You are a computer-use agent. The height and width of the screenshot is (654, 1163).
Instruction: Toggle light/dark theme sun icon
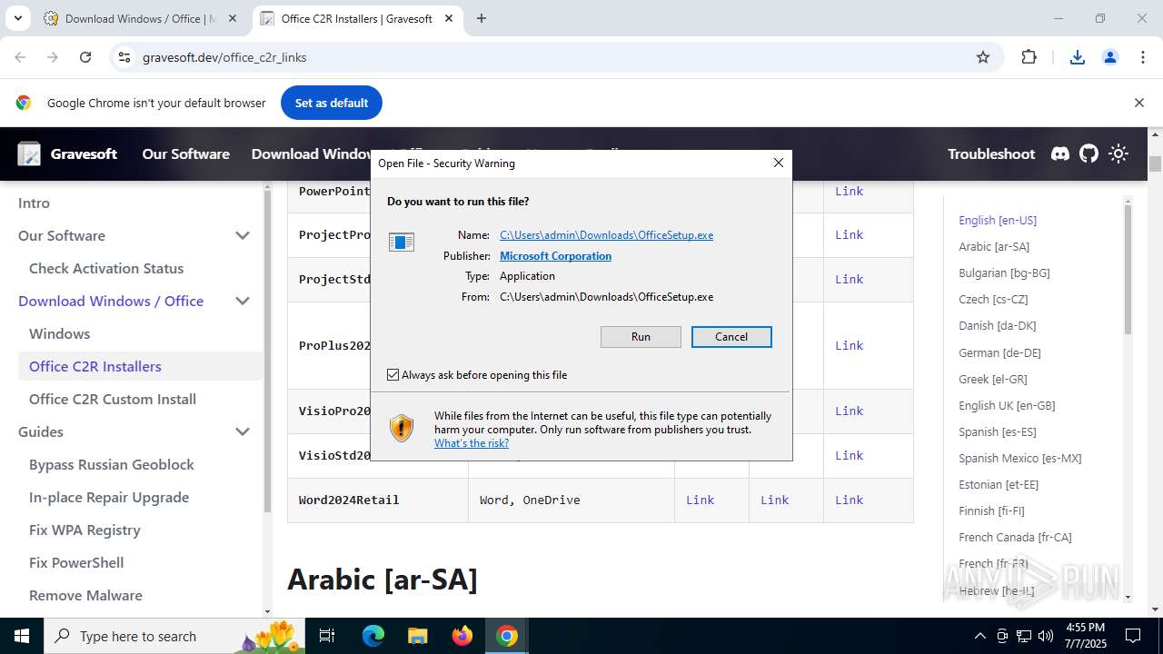click(x=1118, y=154)
